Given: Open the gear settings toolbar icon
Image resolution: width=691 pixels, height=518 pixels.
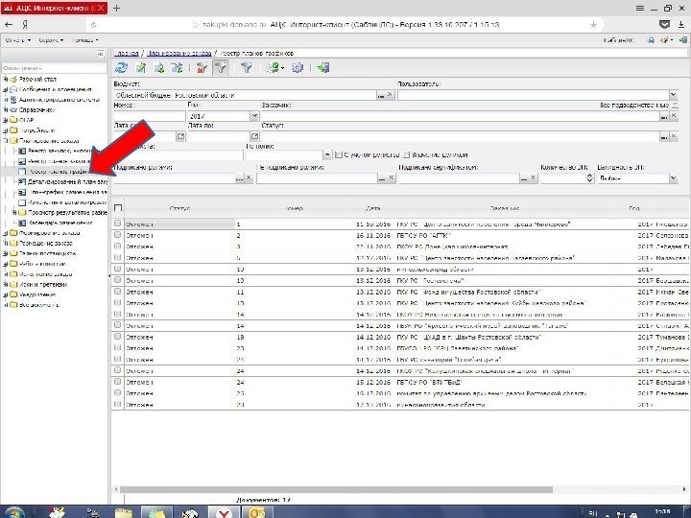Looking at the screenshot, I should [297, 68].
